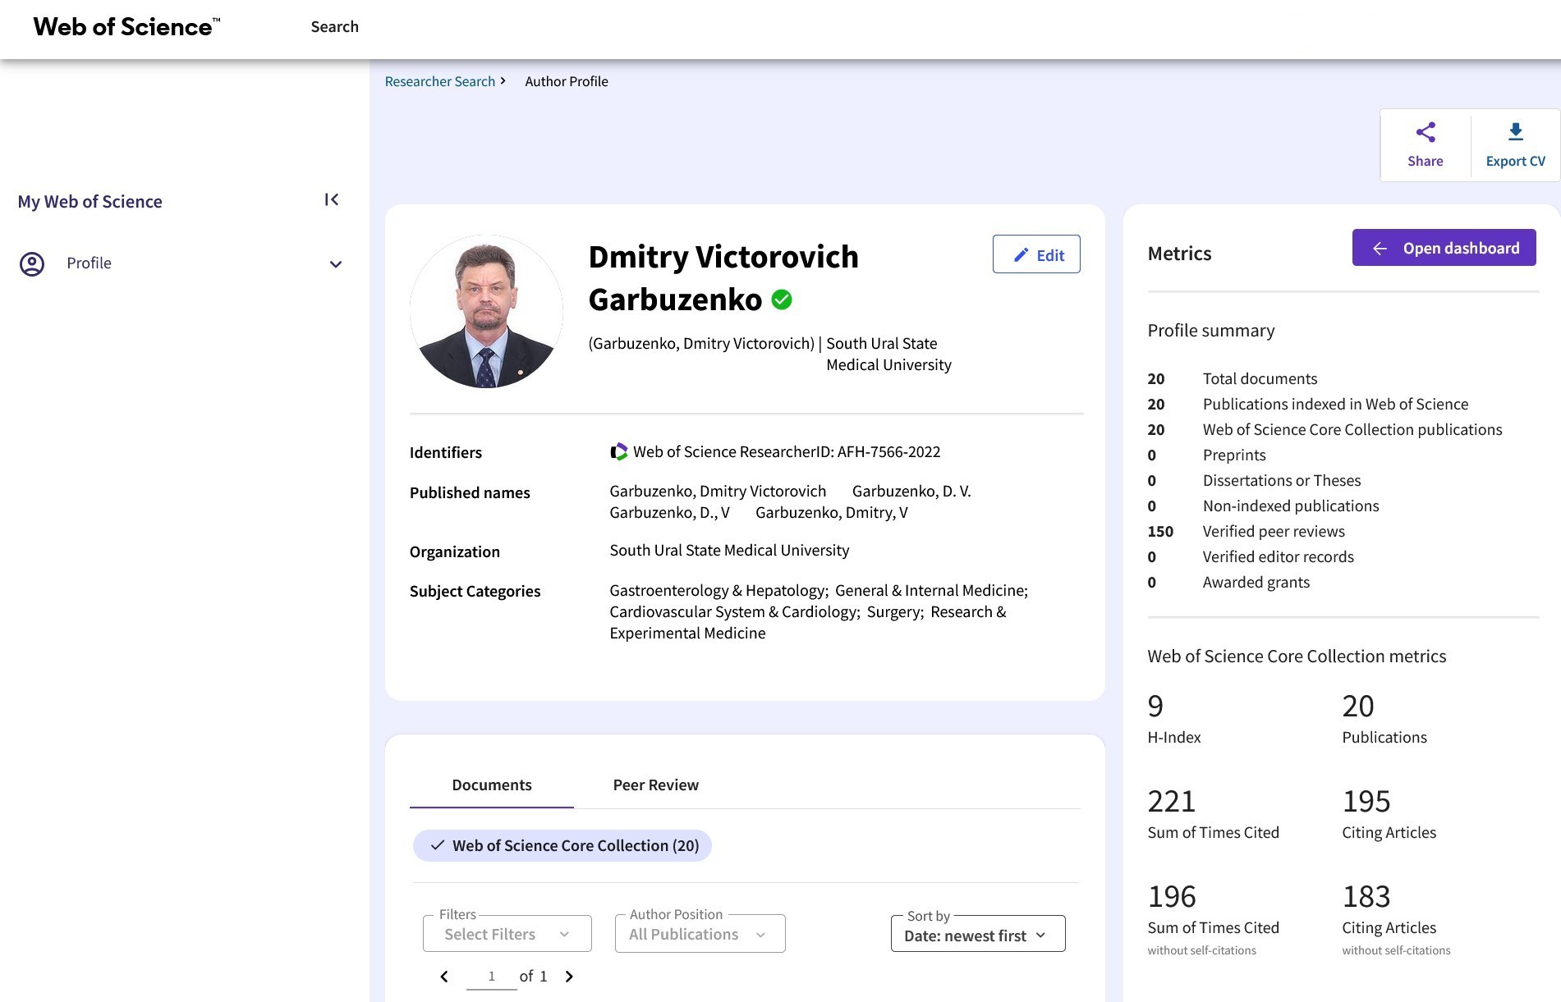Click the Edit profile button
Image resolution: width=1561 pixels, height=1002 pixels.
1036,254
